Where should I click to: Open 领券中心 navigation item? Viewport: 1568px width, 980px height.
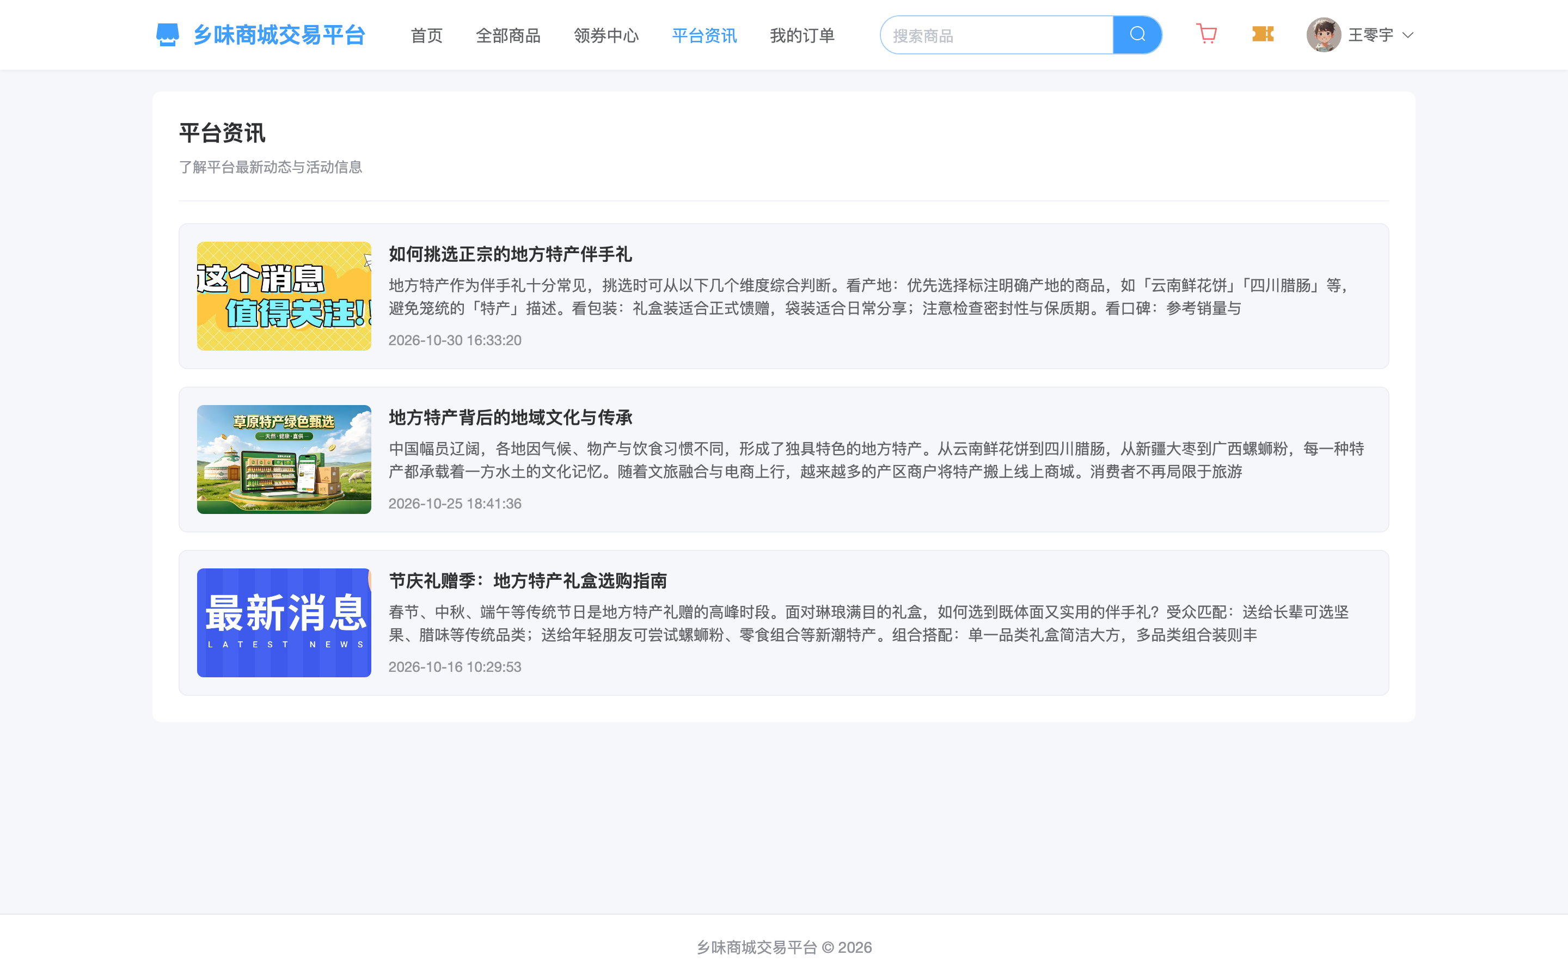(x=606, y=35)
